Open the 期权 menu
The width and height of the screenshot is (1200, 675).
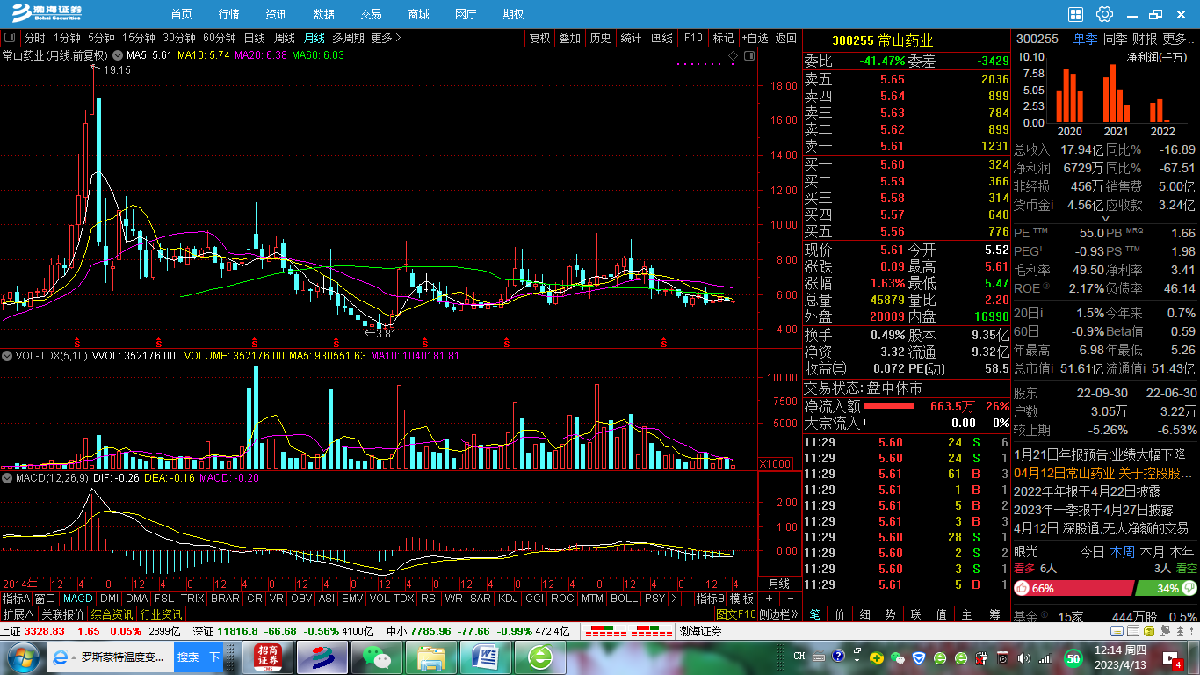tap(513, 14)
